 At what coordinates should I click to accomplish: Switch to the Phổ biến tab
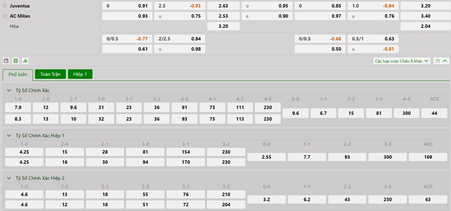(18, 74)
